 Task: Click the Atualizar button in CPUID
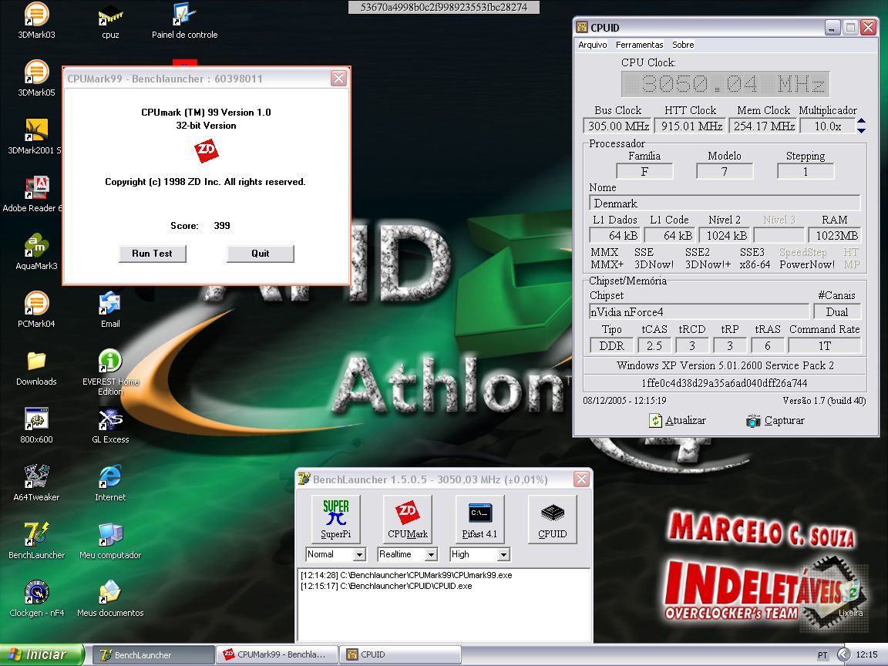click(x=678, y=421)
